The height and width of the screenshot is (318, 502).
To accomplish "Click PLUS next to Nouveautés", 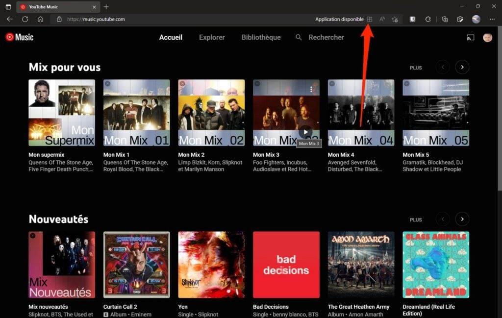I will [416, 220].
